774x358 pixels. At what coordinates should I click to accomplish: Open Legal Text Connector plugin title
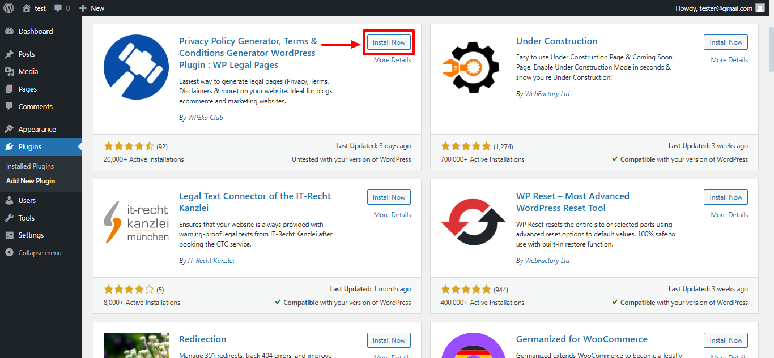click(x=255, y=202)
